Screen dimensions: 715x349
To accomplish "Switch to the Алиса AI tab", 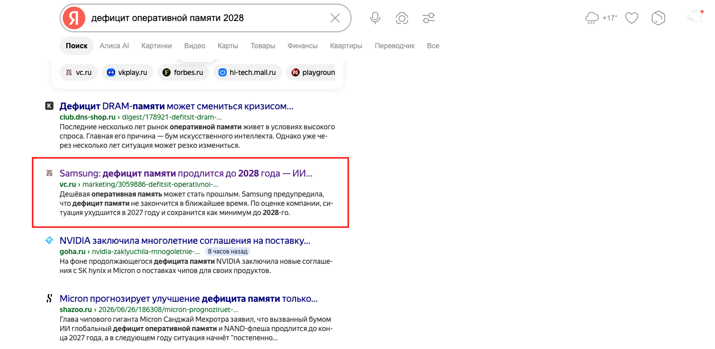I will (x=114, y=46).
